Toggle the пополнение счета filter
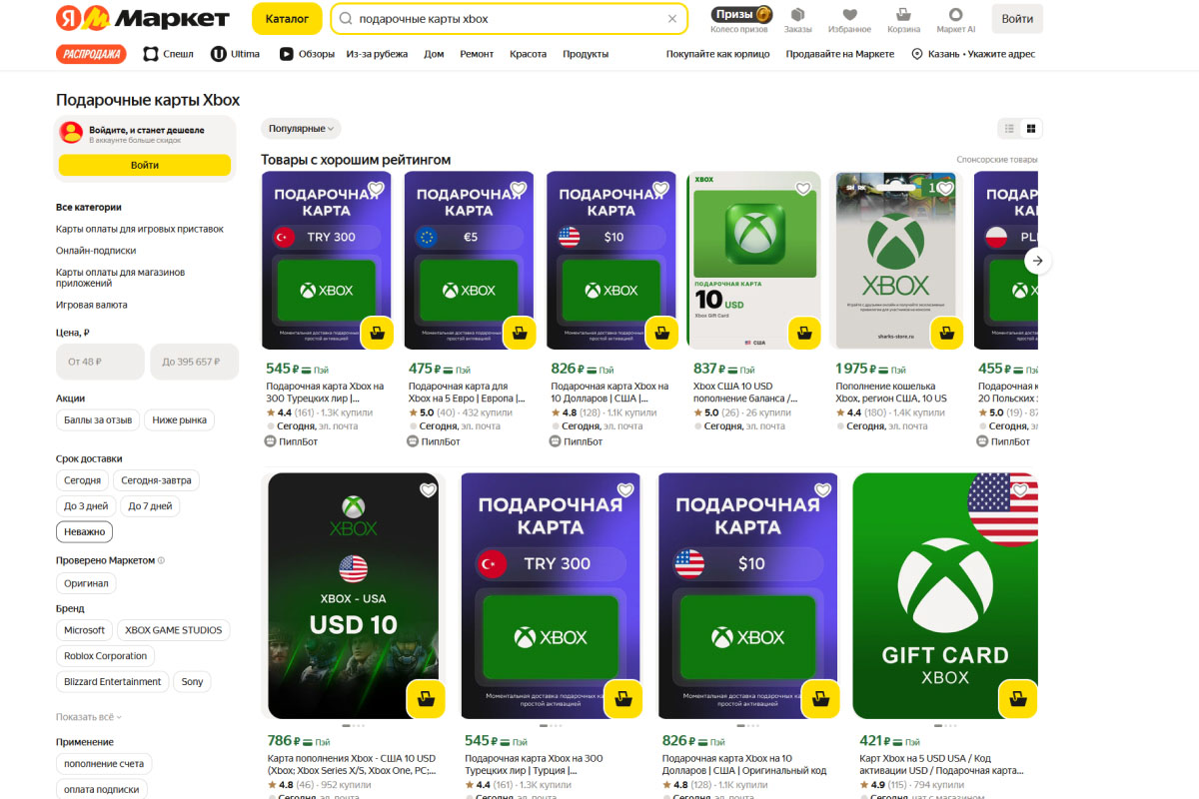Viewport: 1199px width, 799px height. (x=104, y=764)
